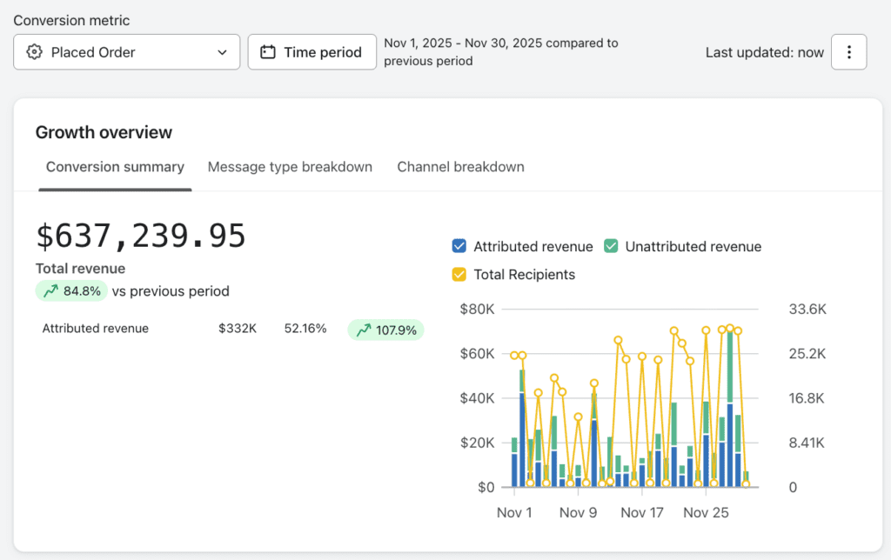Uncheck the Attributed revenue checkbox
The width and height of the screenshot is (891, 560).
(460, 246)
